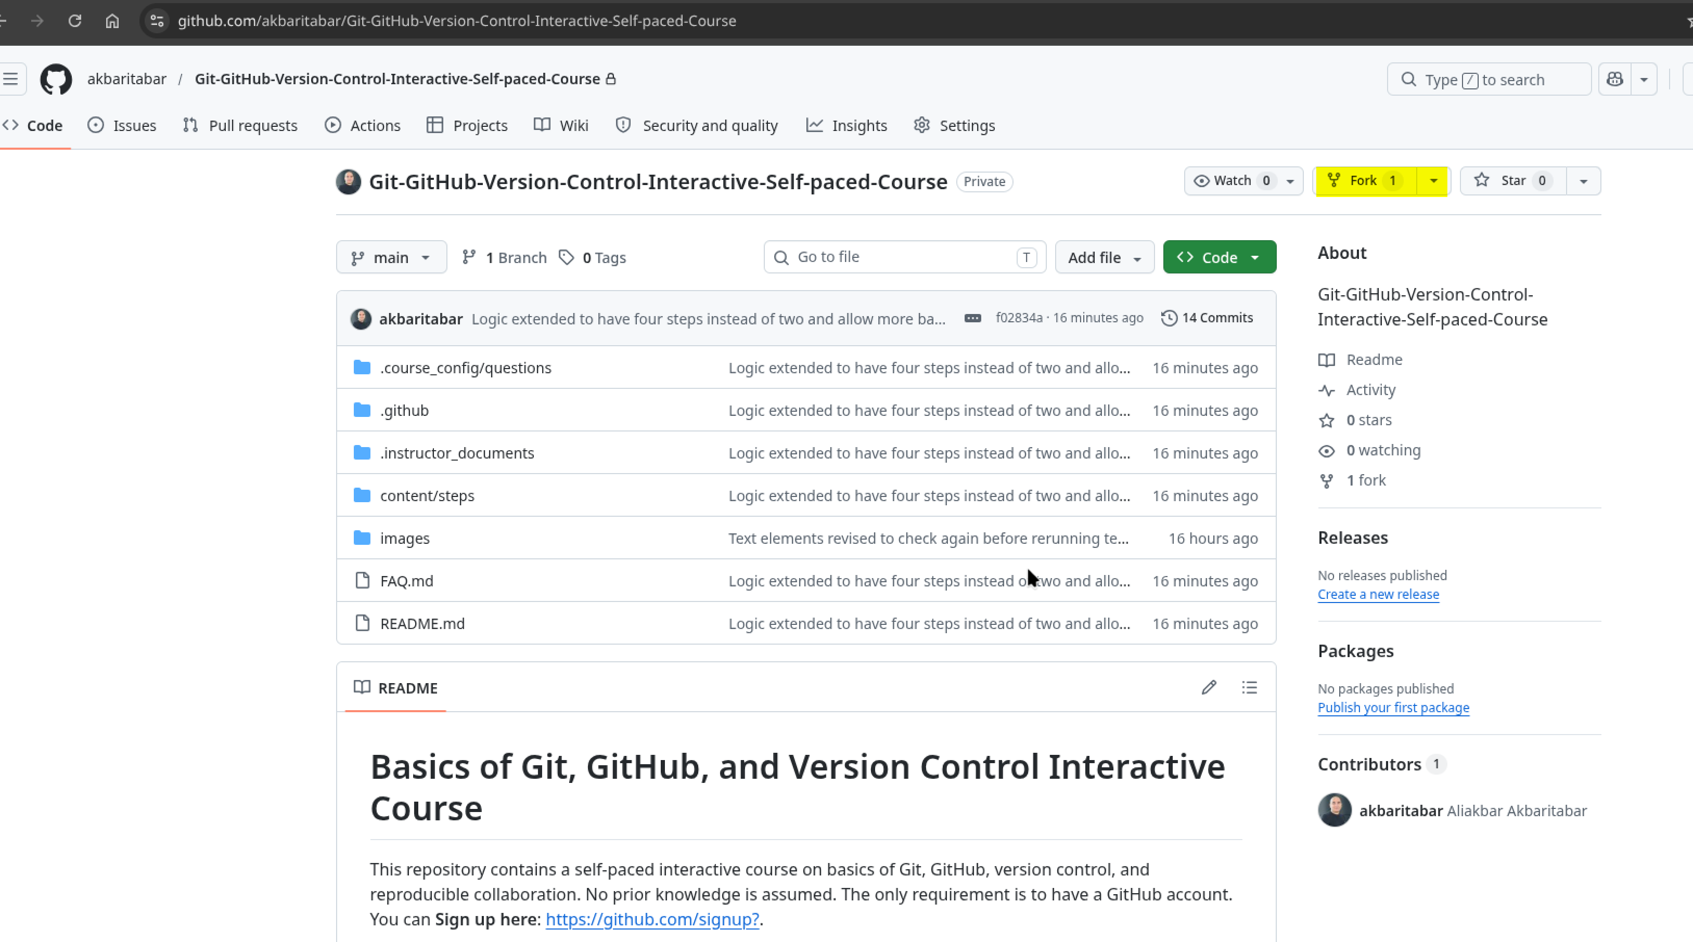Fork this repository
This screenshot has height=942, width=1693.
coord(1366,180)
